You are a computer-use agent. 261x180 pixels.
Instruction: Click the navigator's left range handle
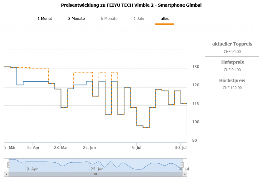point(9,165)
